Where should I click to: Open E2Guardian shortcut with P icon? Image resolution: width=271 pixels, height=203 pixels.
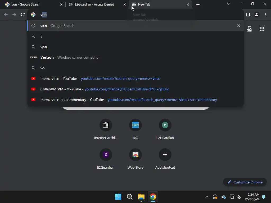click(x=165, y=129)
